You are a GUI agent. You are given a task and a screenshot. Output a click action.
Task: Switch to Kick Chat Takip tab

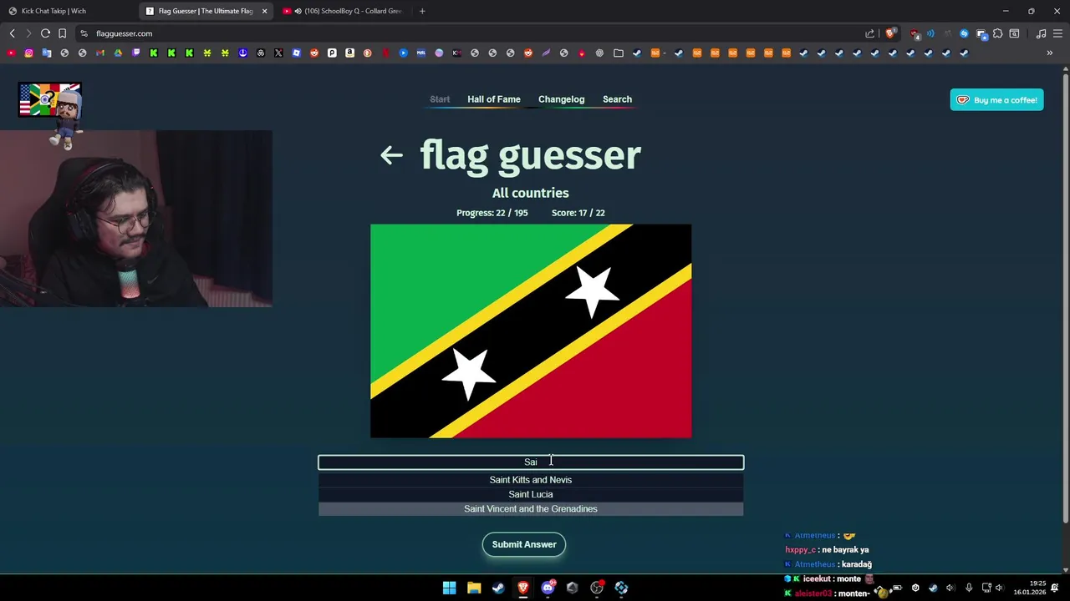click(67, 11)
